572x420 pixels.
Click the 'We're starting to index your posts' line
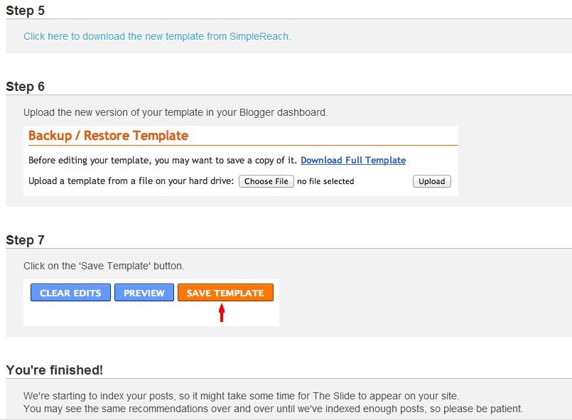[x=242, y=396]
